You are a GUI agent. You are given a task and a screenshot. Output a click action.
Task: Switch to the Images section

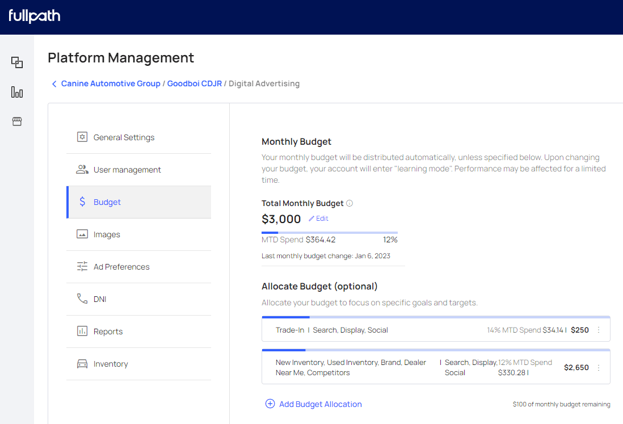coord(107,234)
